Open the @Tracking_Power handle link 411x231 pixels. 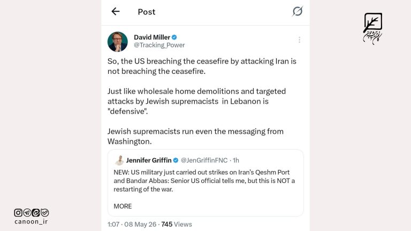click(159, 45)
